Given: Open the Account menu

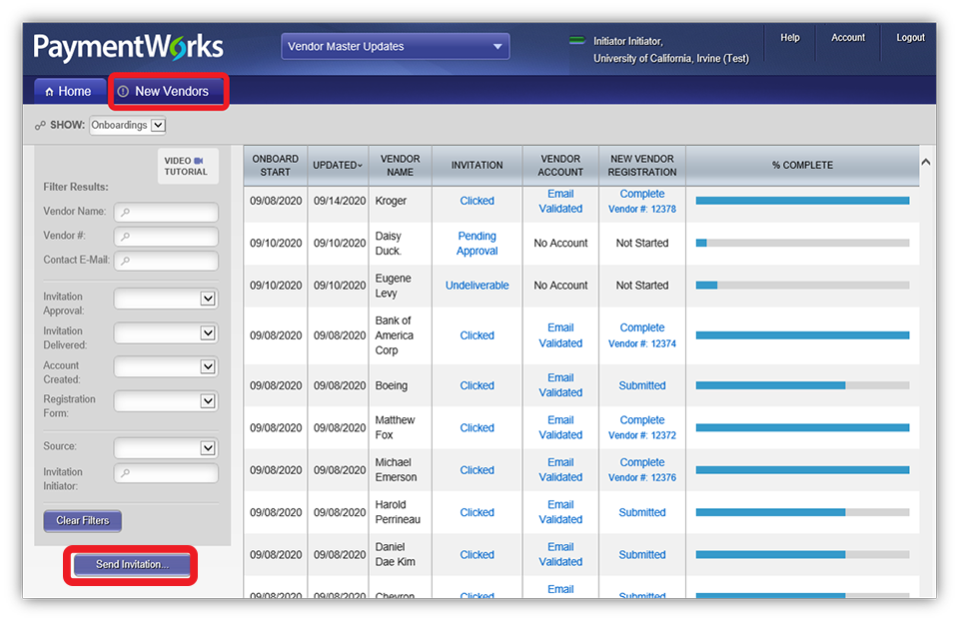Looking at the screenshot, I should tap(848, 38).
